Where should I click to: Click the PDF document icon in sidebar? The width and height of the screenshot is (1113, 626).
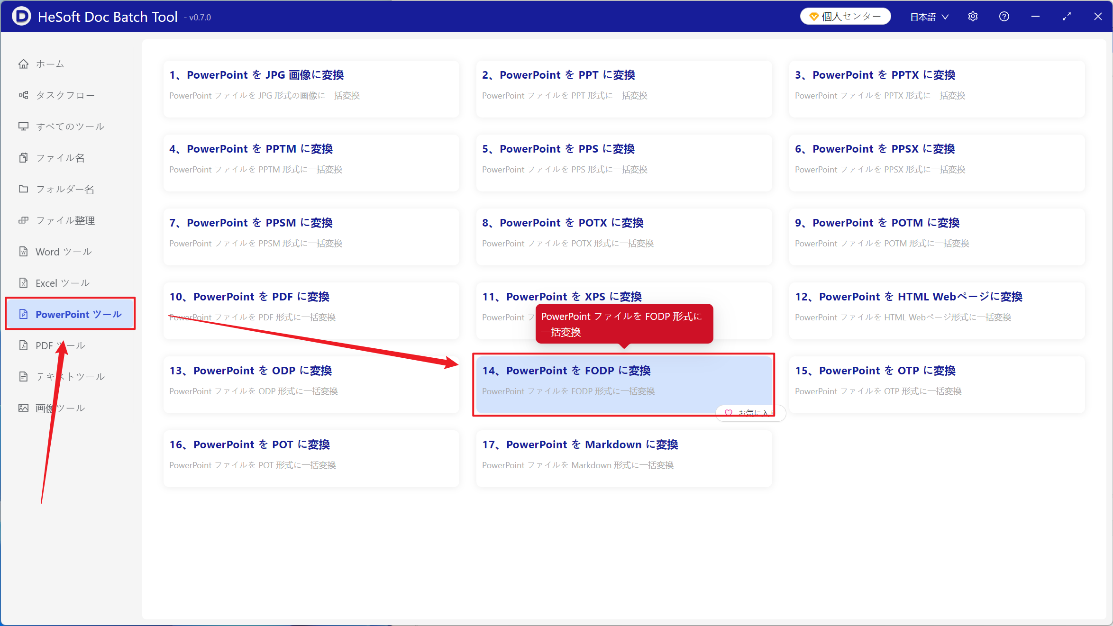pos(23,345)
